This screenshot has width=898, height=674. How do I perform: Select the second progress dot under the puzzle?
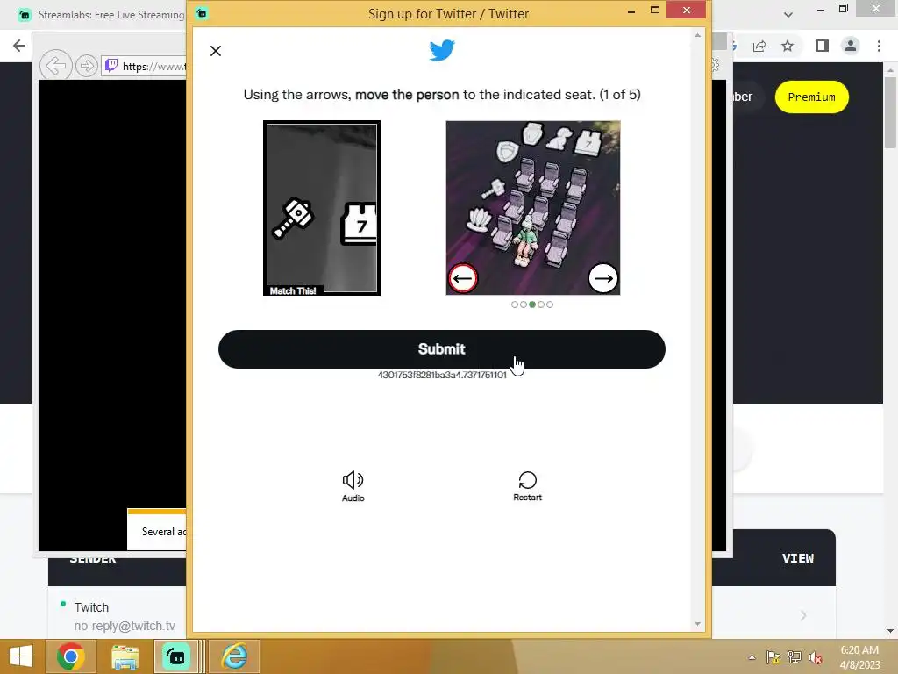pos(524,305)
